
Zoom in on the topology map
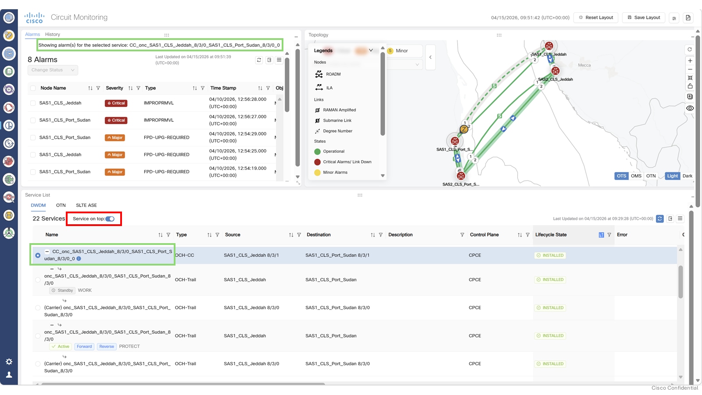click(x=690, y=61)
